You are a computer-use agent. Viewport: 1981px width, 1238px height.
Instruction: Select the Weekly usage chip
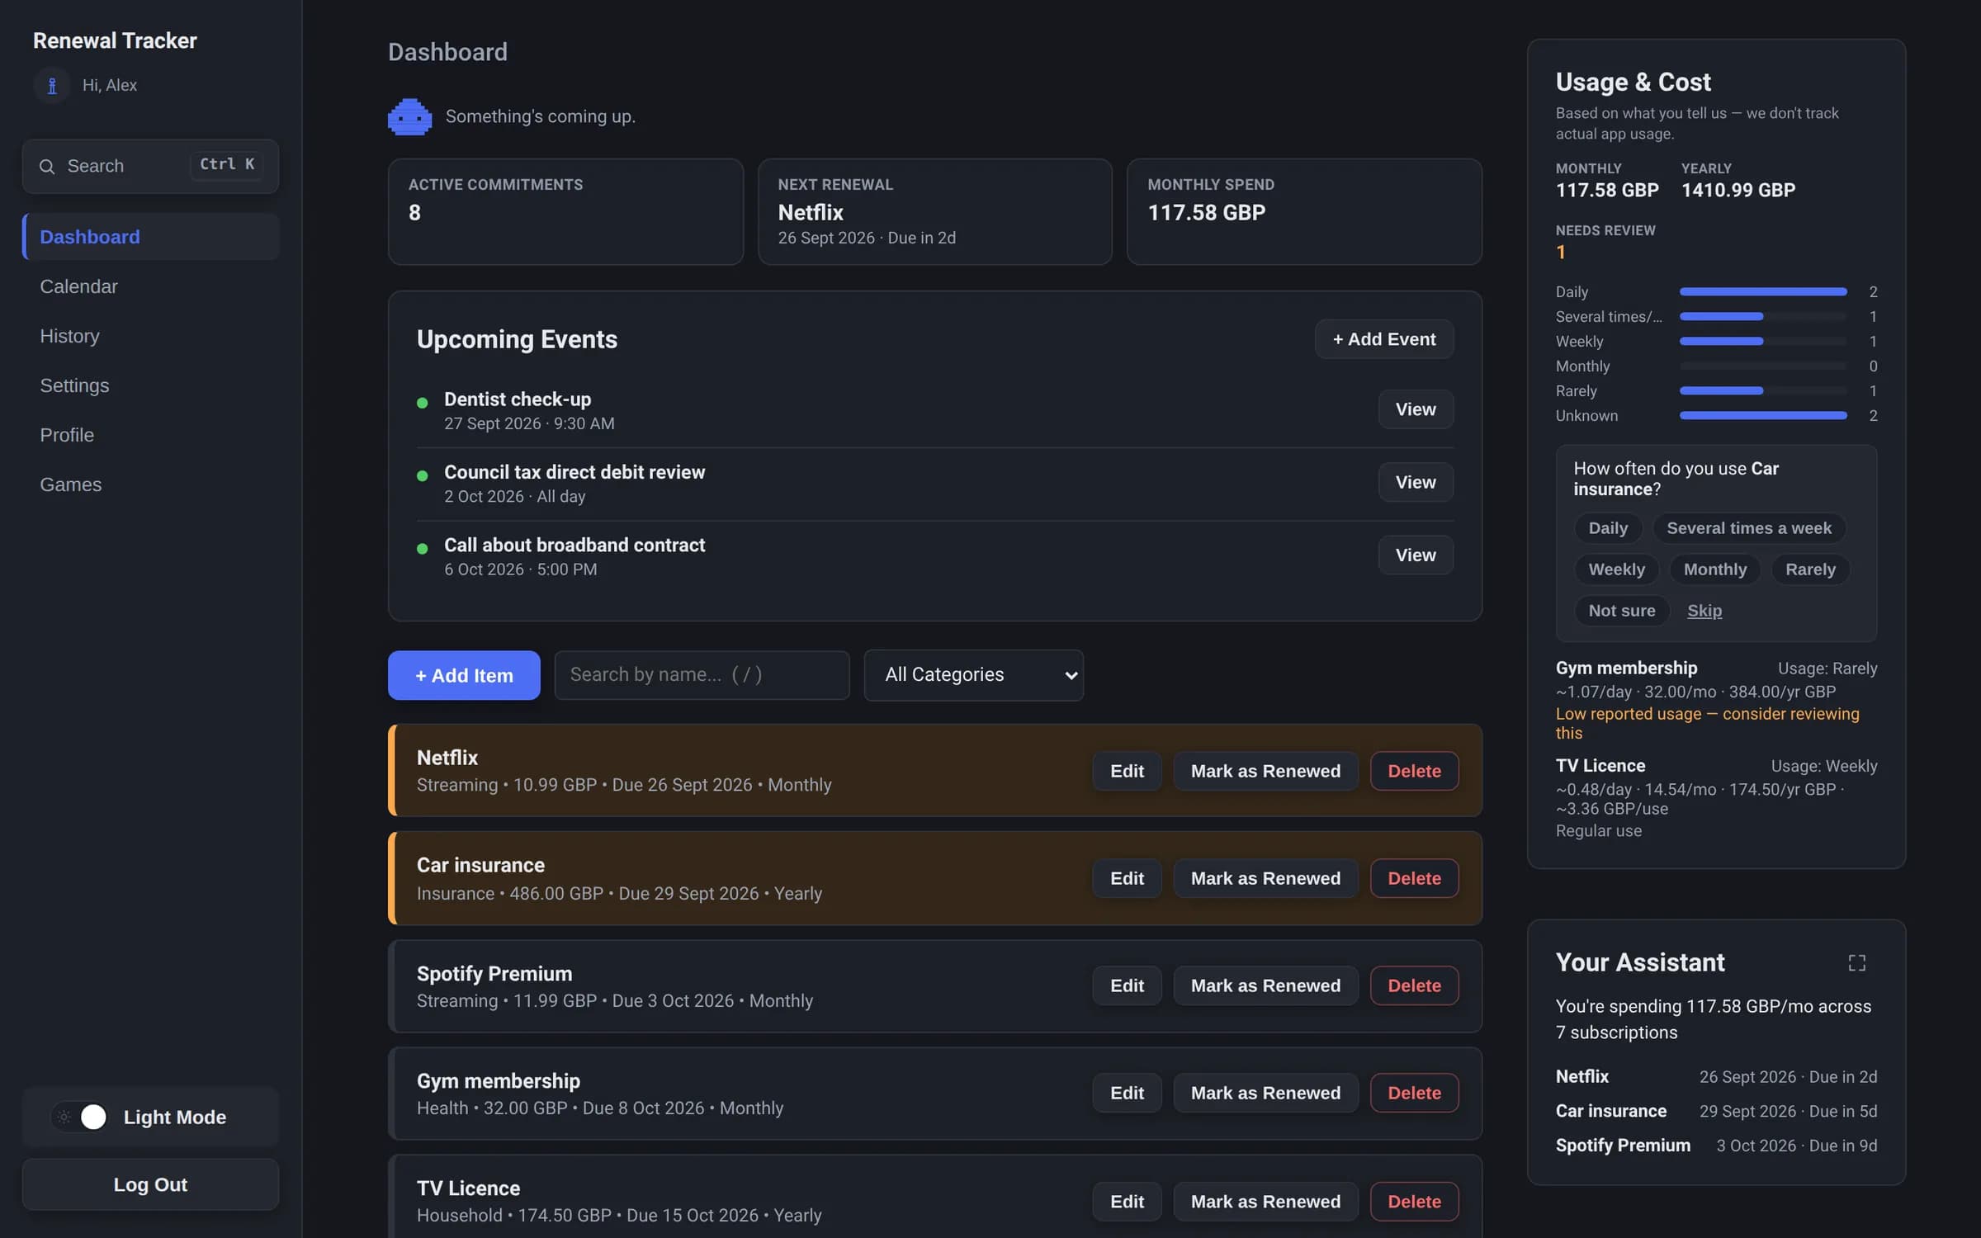point(1616,569)
